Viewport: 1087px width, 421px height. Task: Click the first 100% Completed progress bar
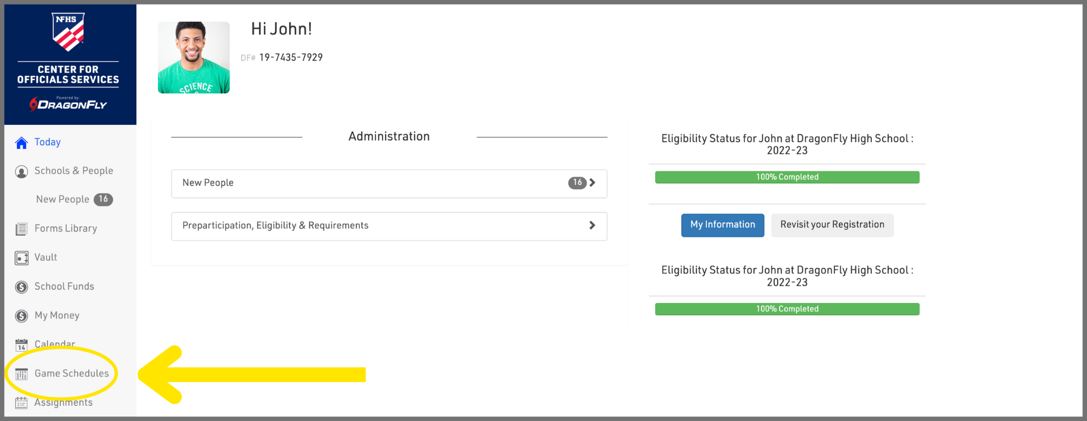[x=787, y=177]
